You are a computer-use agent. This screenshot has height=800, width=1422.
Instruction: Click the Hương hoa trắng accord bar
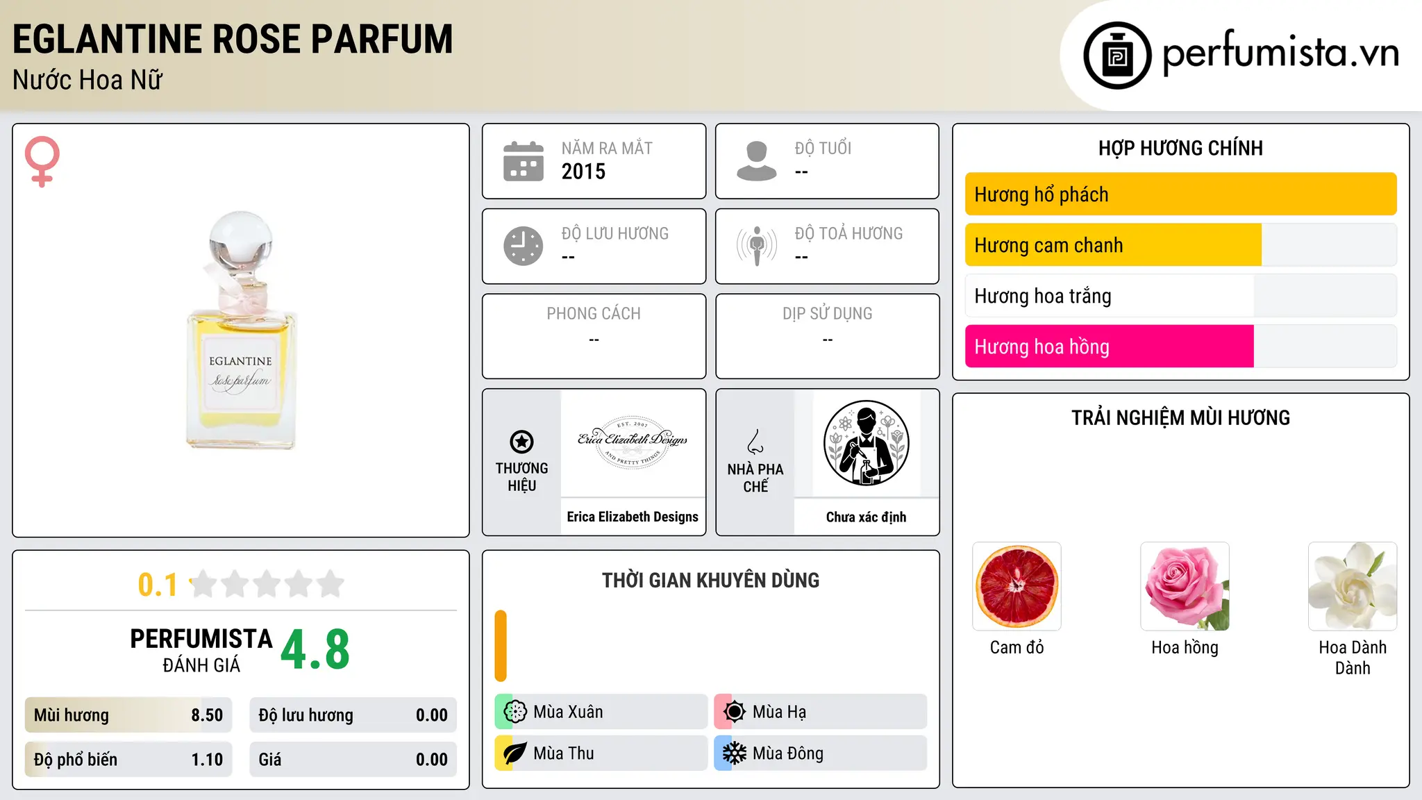[x=1180, y=296]
